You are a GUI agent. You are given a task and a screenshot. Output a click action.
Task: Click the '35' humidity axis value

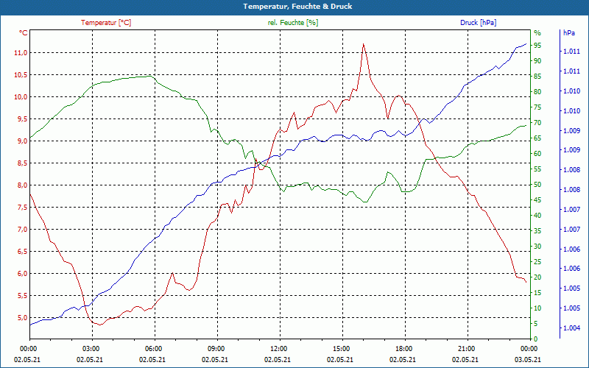click(537, 231)
